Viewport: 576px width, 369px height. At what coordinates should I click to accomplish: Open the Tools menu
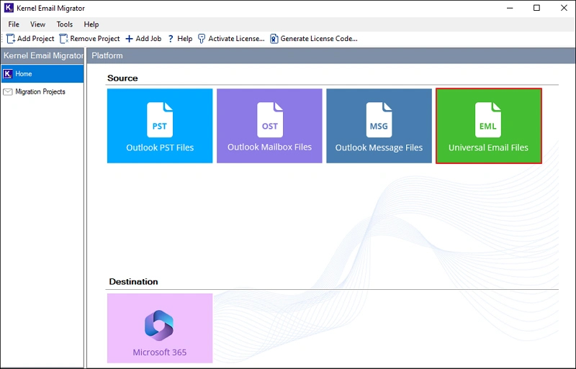pos(65,24)
